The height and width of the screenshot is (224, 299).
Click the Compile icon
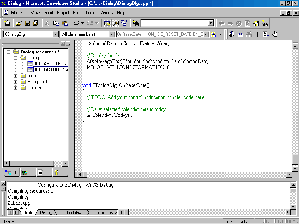point(232,34)
